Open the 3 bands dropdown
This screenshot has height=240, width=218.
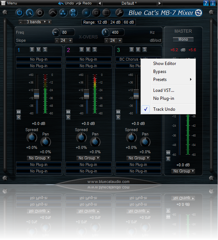[35, 22]
